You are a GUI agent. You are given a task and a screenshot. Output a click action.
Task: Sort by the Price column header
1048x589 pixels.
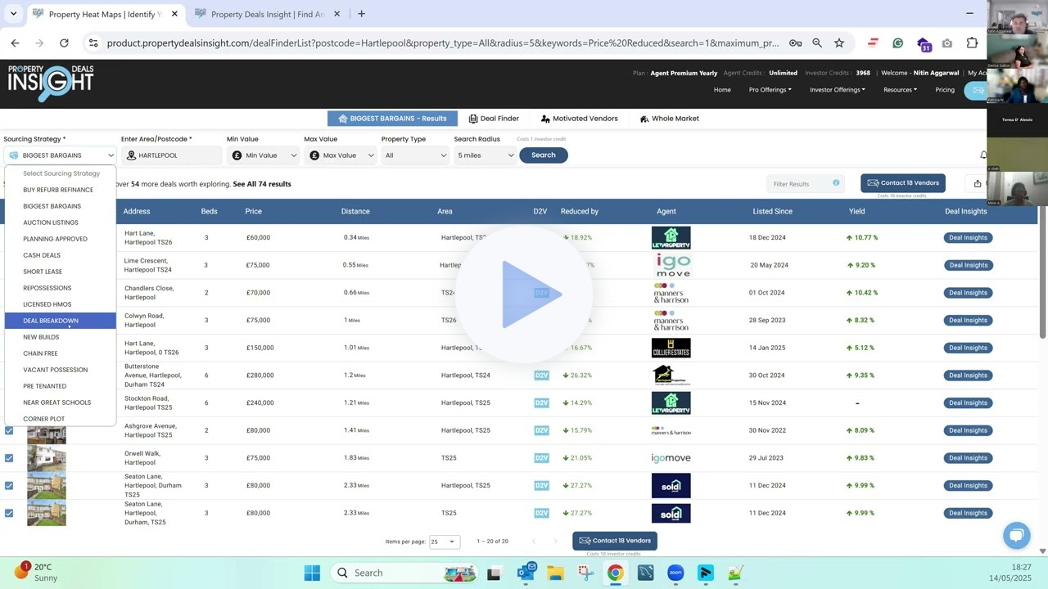click(253, 211)
